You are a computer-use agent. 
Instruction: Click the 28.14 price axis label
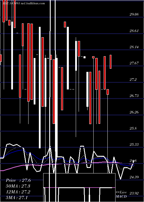click(134, 47)
